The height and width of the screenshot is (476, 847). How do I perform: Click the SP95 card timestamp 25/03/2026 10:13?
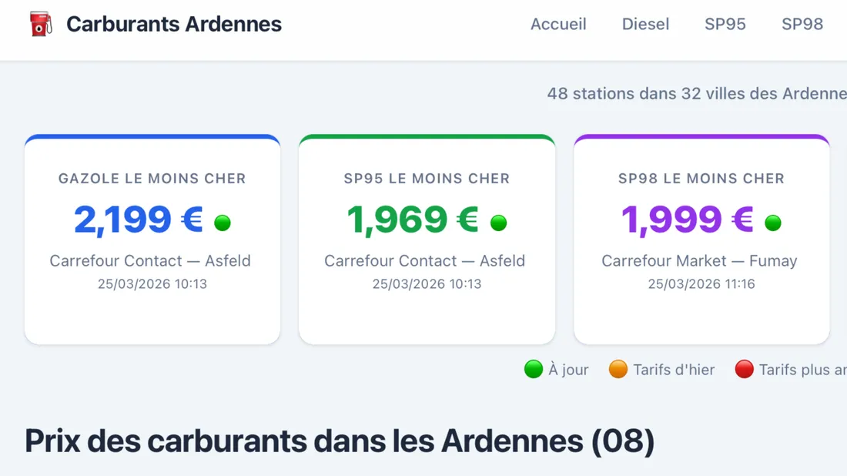pyautogui.click(x=426, y=283)
